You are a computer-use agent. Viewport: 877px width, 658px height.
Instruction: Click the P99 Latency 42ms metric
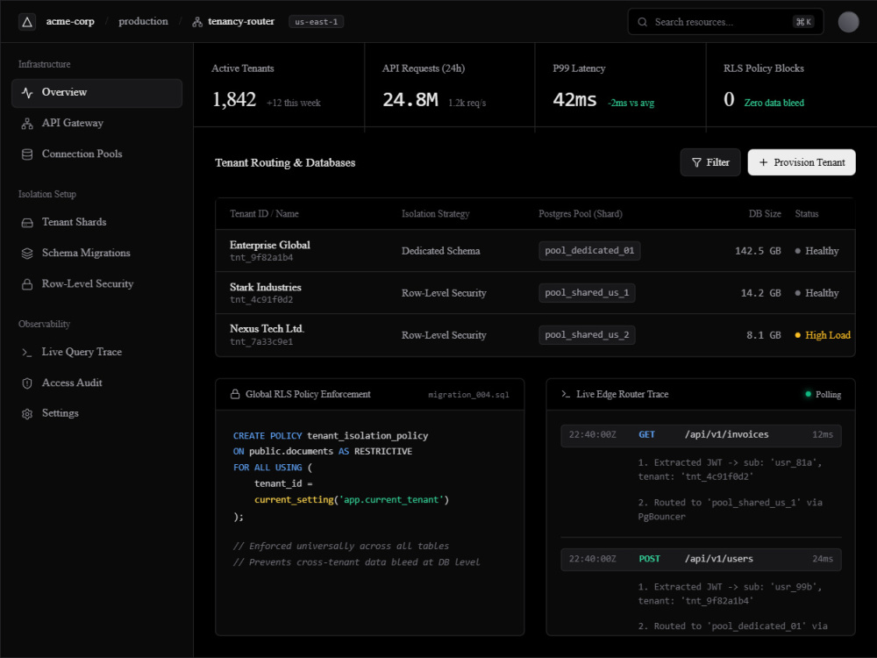(x=574, y=100)
